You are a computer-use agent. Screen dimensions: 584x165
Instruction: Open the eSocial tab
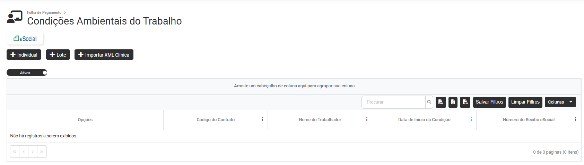coord(25,39)
